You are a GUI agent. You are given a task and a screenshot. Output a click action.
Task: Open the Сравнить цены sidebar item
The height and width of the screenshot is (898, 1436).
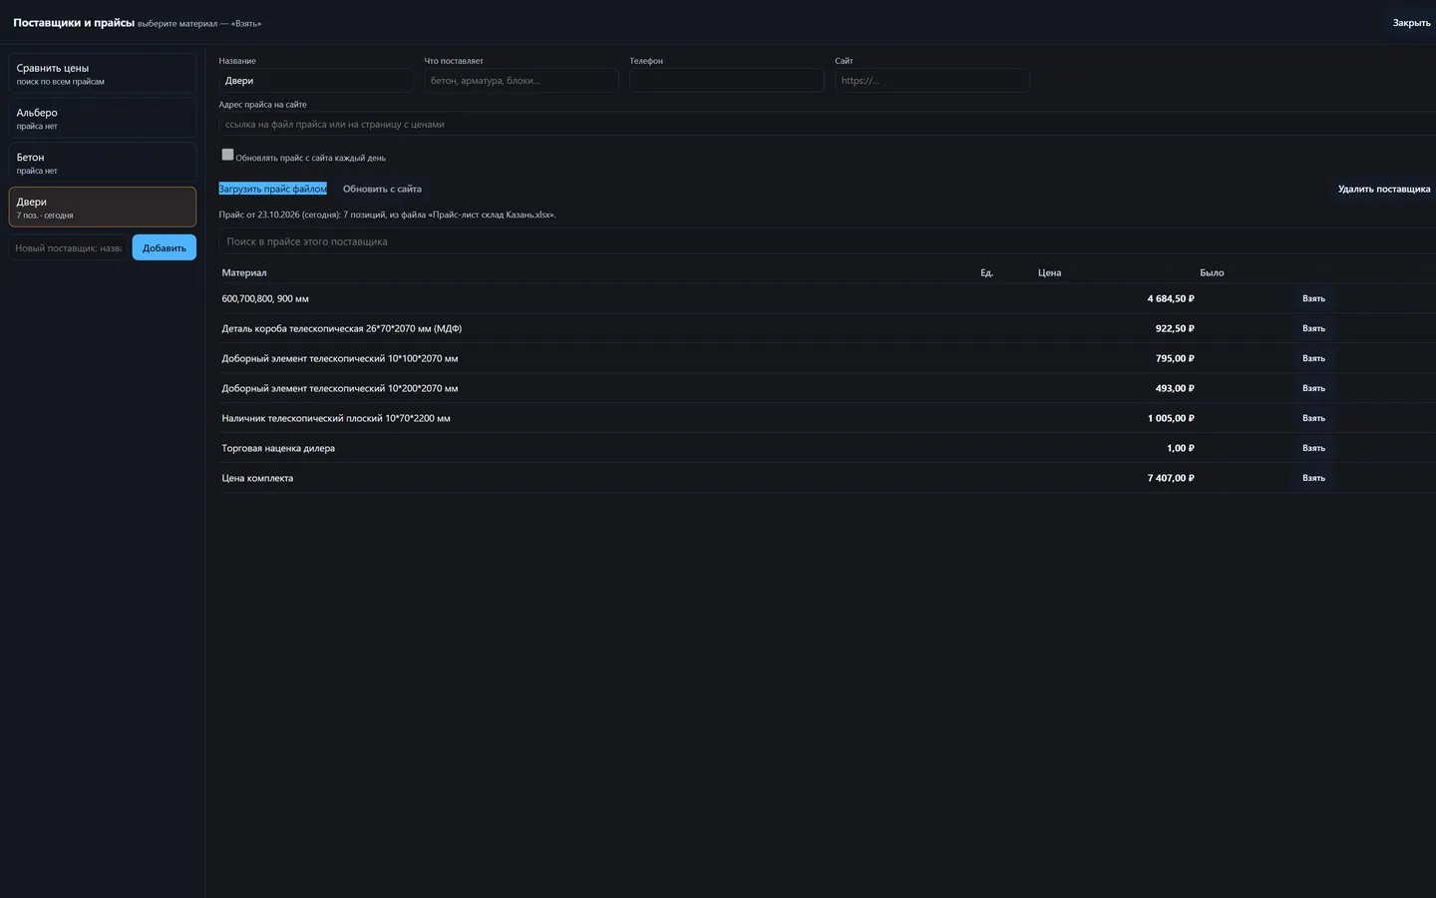coord(103,74)
